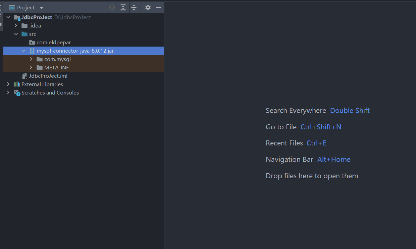Expand the .idea folder arrow
The height and width of the screenshot is (249, 416).
click(16, 25)
